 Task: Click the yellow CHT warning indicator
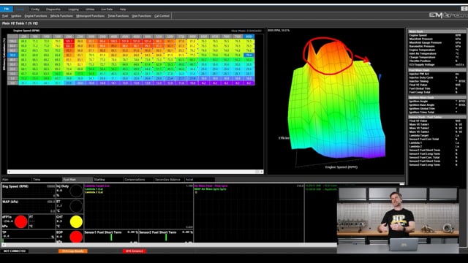[x=76, y=222]
